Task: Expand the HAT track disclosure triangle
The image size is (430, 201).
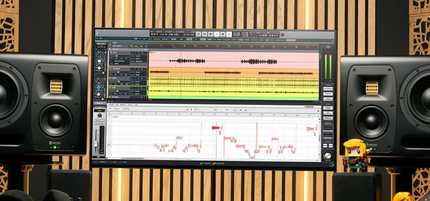Action: (x=110, y=87)
